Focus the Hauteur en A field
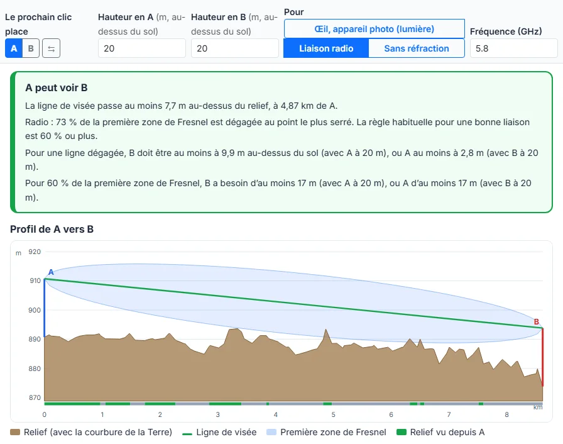The height and width of the screenshot is (444, 563). [x=142, y=48]
